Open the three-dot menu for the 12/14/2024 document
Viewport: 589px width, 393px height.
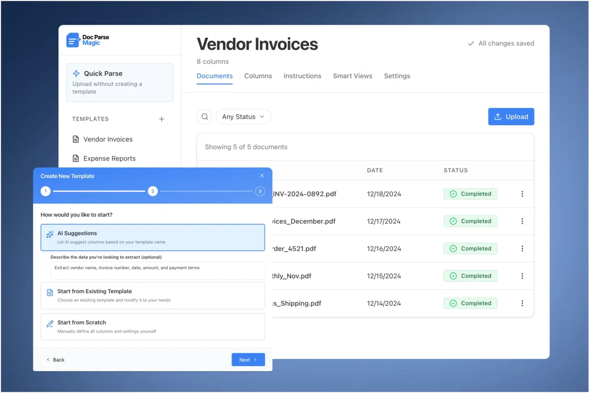(x=522, y=303)
